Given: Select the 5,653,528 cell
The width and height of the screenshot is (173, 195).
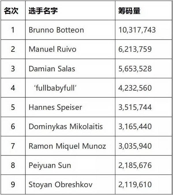Looking at the screenshot, I should (135, 69).
